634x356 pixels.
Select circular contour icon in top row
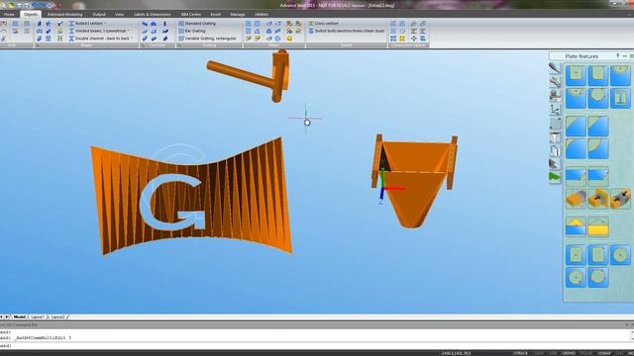[x=620, y=75]
